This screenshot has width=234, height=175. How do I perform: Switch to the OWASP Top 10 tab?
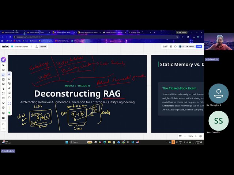(x=114, y=32)
